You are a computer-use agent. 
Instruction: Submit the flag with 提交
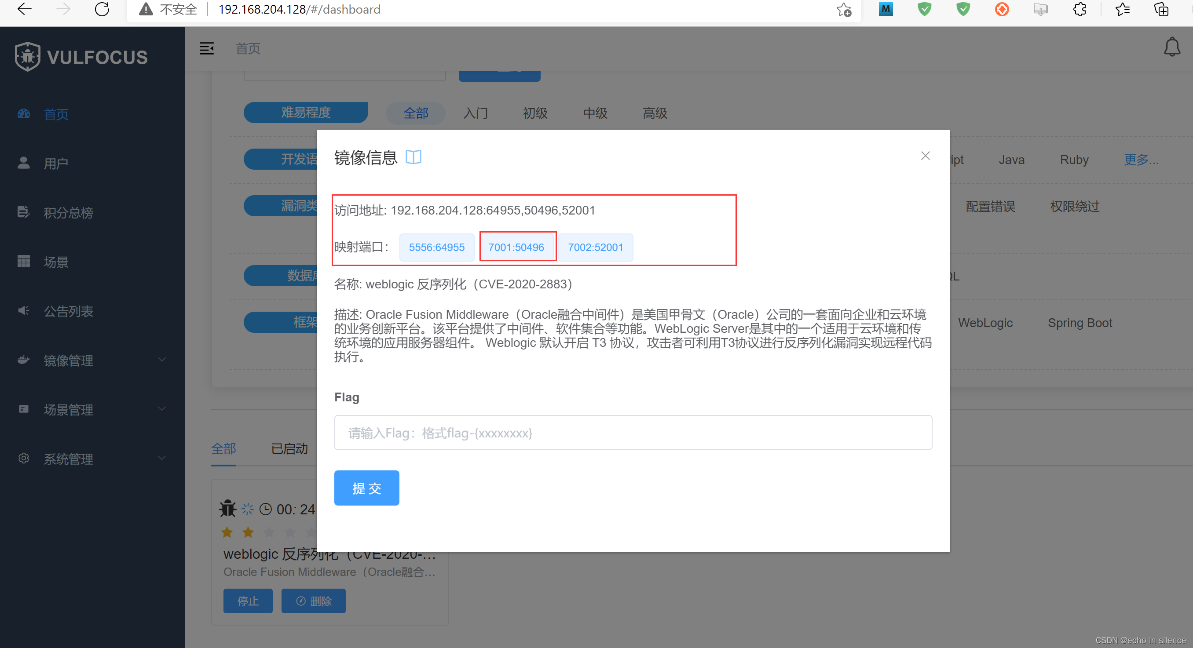367,488
